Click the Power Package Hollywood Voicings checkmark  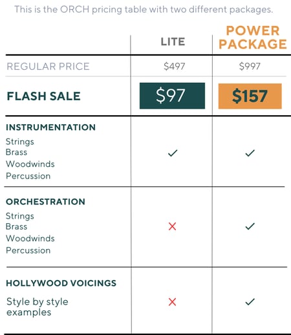[250, 302]
